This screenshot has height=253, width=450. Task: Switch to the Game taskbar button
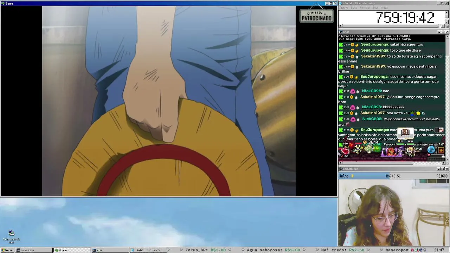(x=72, y=250)
